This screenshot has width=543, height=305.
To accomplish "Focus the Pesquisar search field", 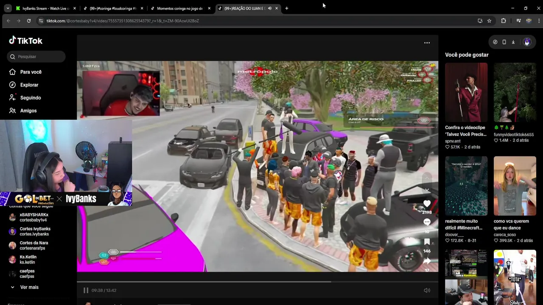I will (x=36, y=56).
